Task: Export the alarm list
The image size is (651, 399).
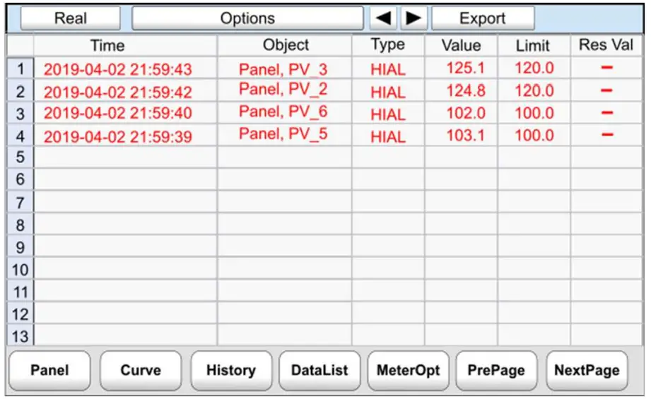Action: coord(483,18)
